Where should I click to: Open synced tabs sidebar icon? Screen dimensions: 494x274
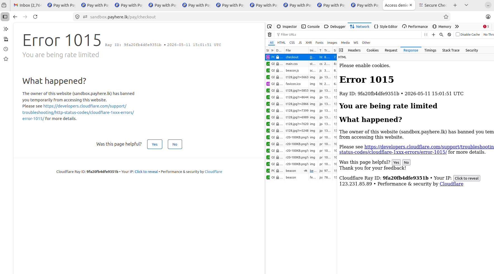[x=6, y=39]
